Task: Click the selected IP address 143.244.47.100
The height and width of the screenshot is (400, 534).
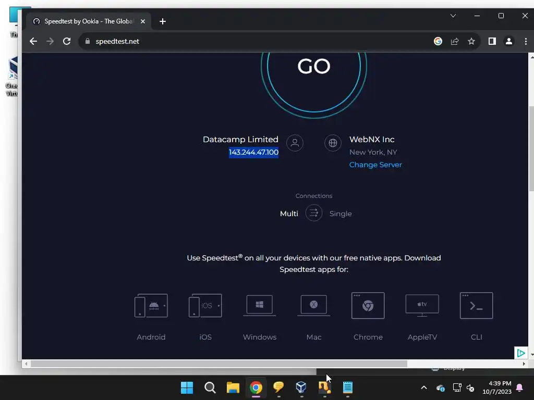Action: click(253, 152)
